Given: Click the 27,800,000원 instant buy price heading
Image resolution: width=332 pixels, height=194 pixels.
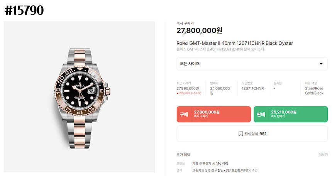Looking at the screenshot, I should 200,30.
